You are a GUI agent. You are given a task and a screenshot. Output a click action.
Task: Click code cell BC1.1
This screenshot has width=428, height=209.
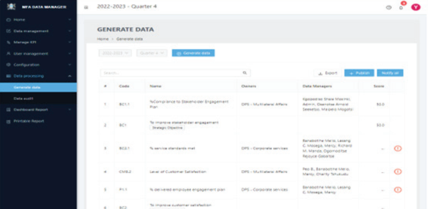click(124, 104)
